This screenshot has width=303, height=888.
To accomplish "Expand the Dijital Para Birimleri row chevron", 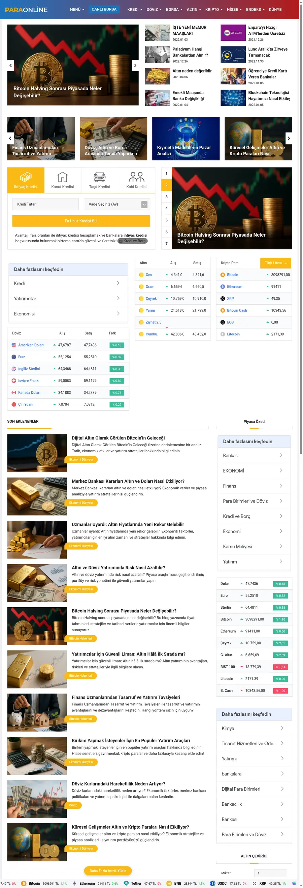I will [x=282, y=789].
